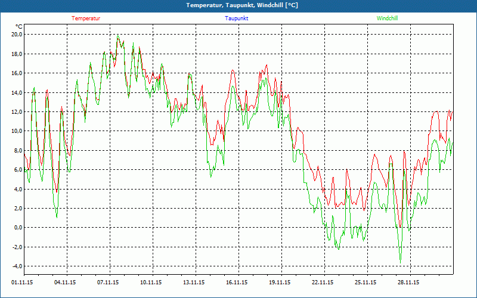Click the 12,0 y-axis value

pyautogui.click(x=17, y=111)
